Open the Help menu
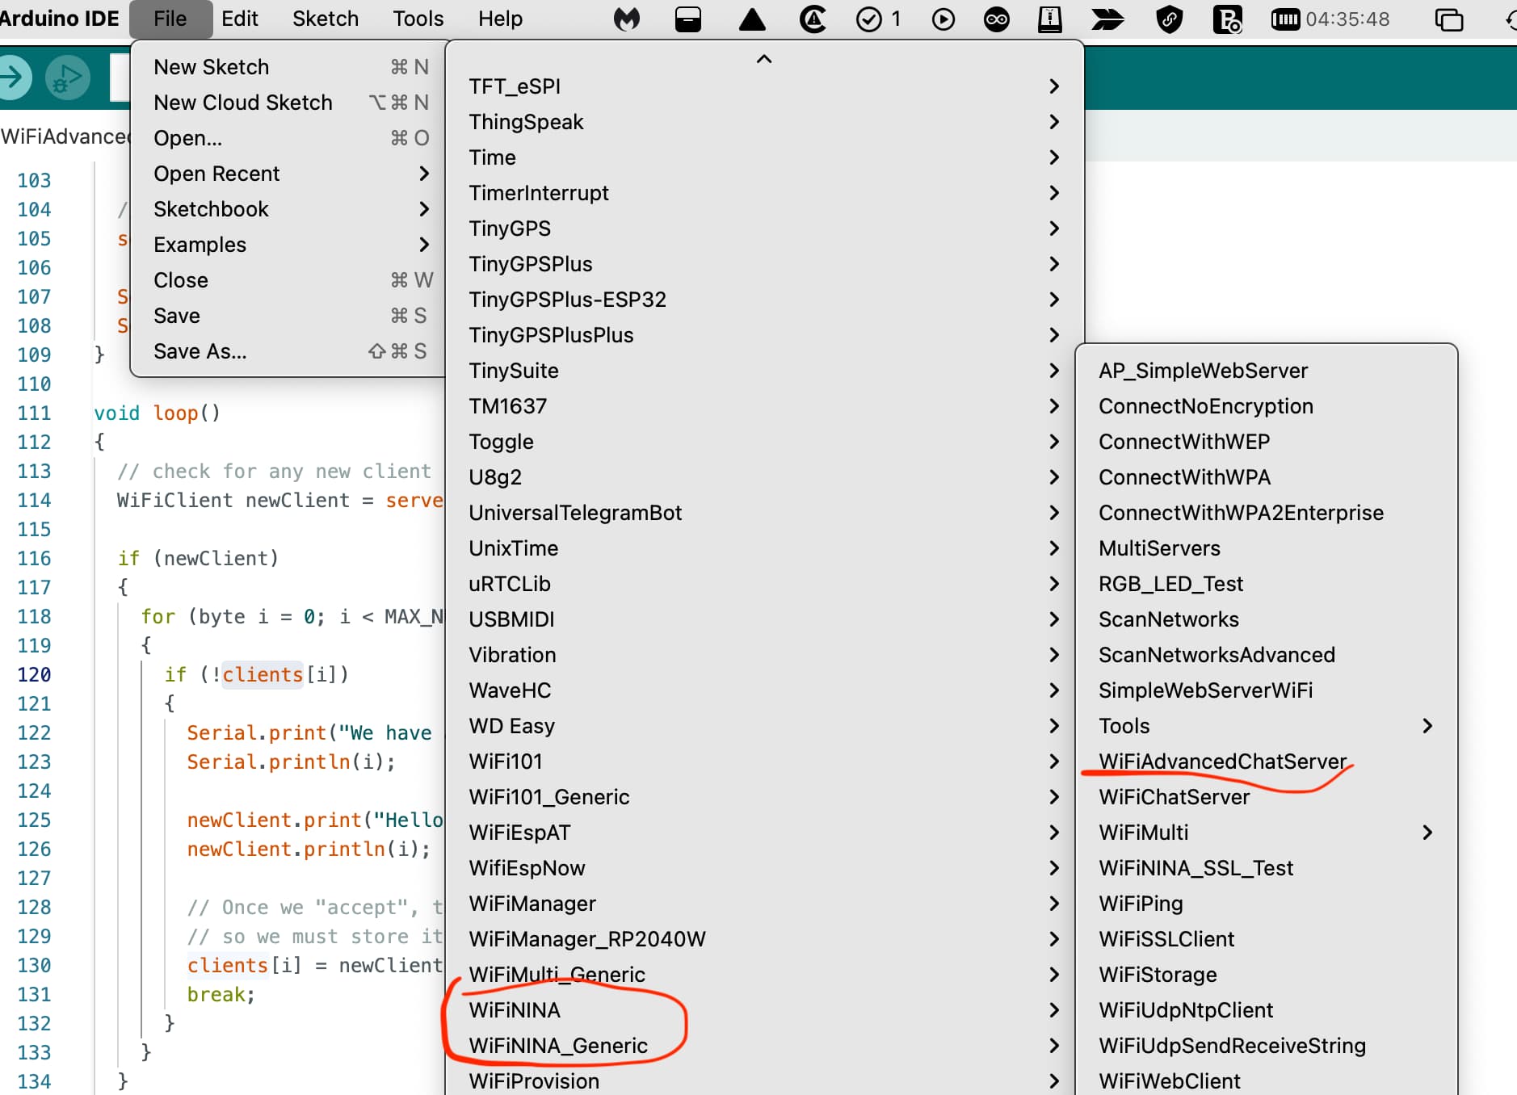 pyautogui.click(x=500, y=19)
